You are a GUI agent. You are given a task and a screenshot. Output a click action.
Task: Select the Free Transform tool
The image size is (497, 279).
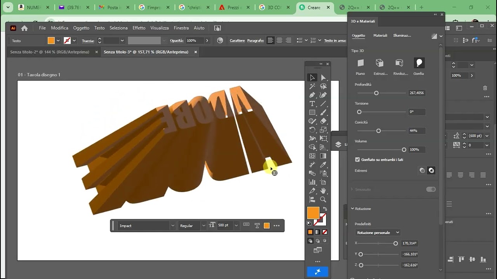323,138
